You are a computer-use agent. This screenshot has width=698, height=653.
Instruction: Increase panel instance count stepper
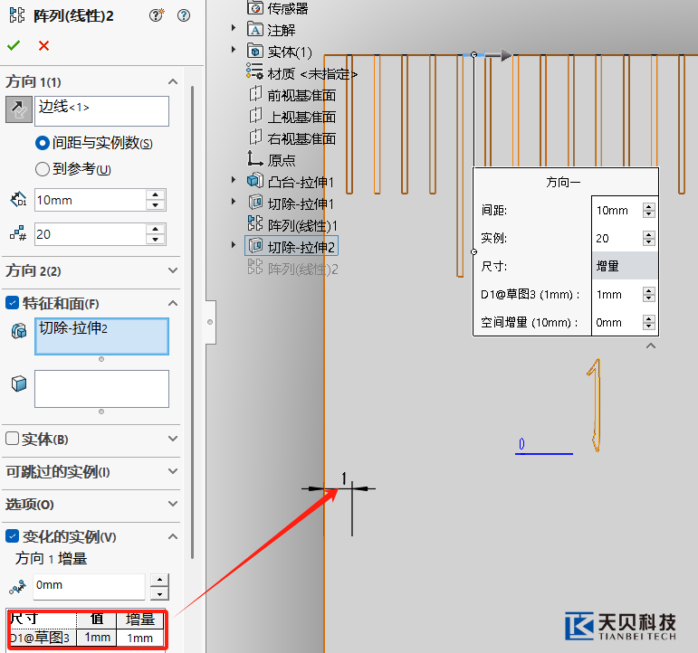(156, 229)
